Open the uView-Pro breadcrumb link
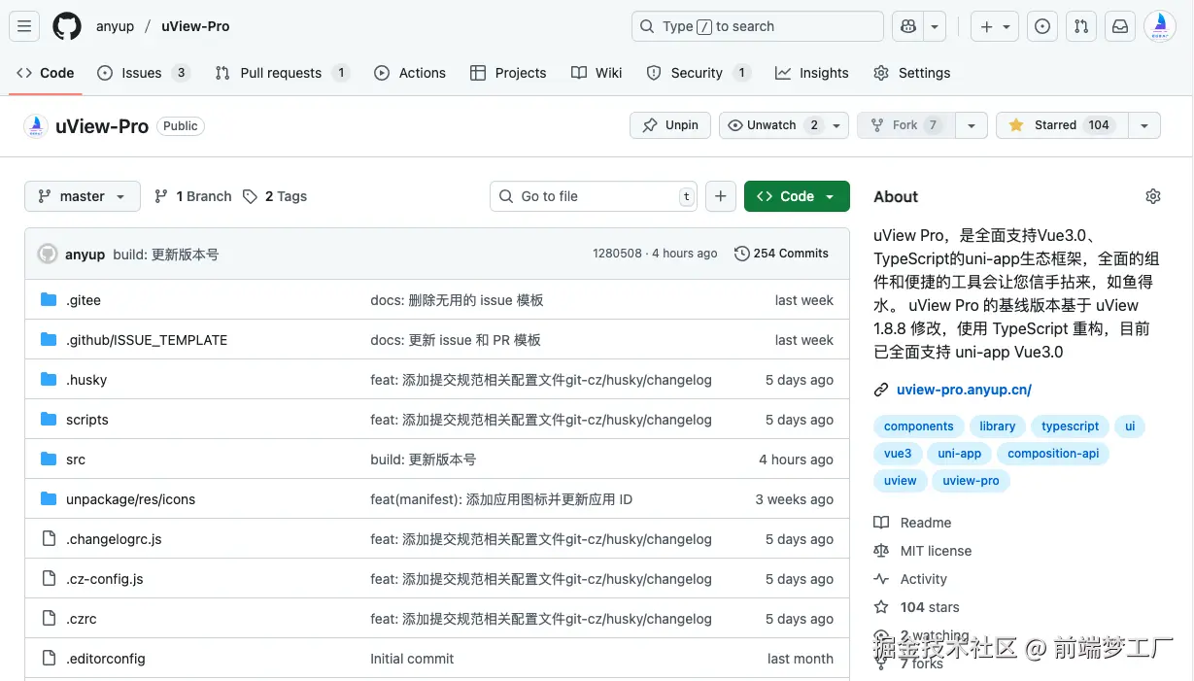Image resolution: width=1194 pixels, height=681 pixels. 195,26
